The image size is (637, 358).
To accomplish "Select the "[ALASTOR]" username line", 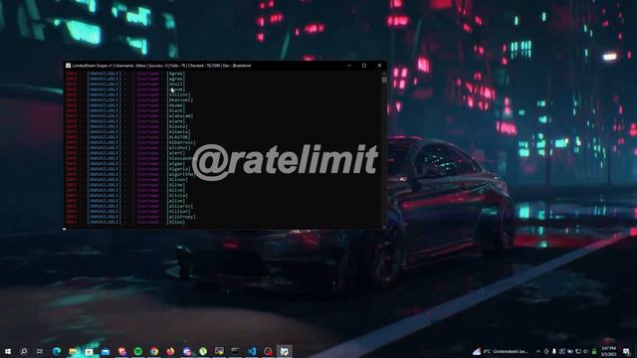I will pyautogui.click(x=179, y=137).
